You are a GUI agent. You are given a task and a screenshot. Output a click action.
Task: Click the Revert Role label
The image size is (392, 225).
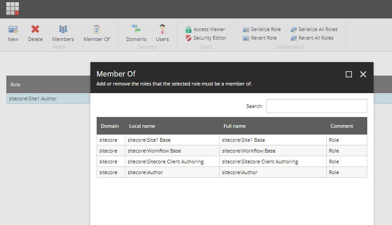tap(264, 38)
